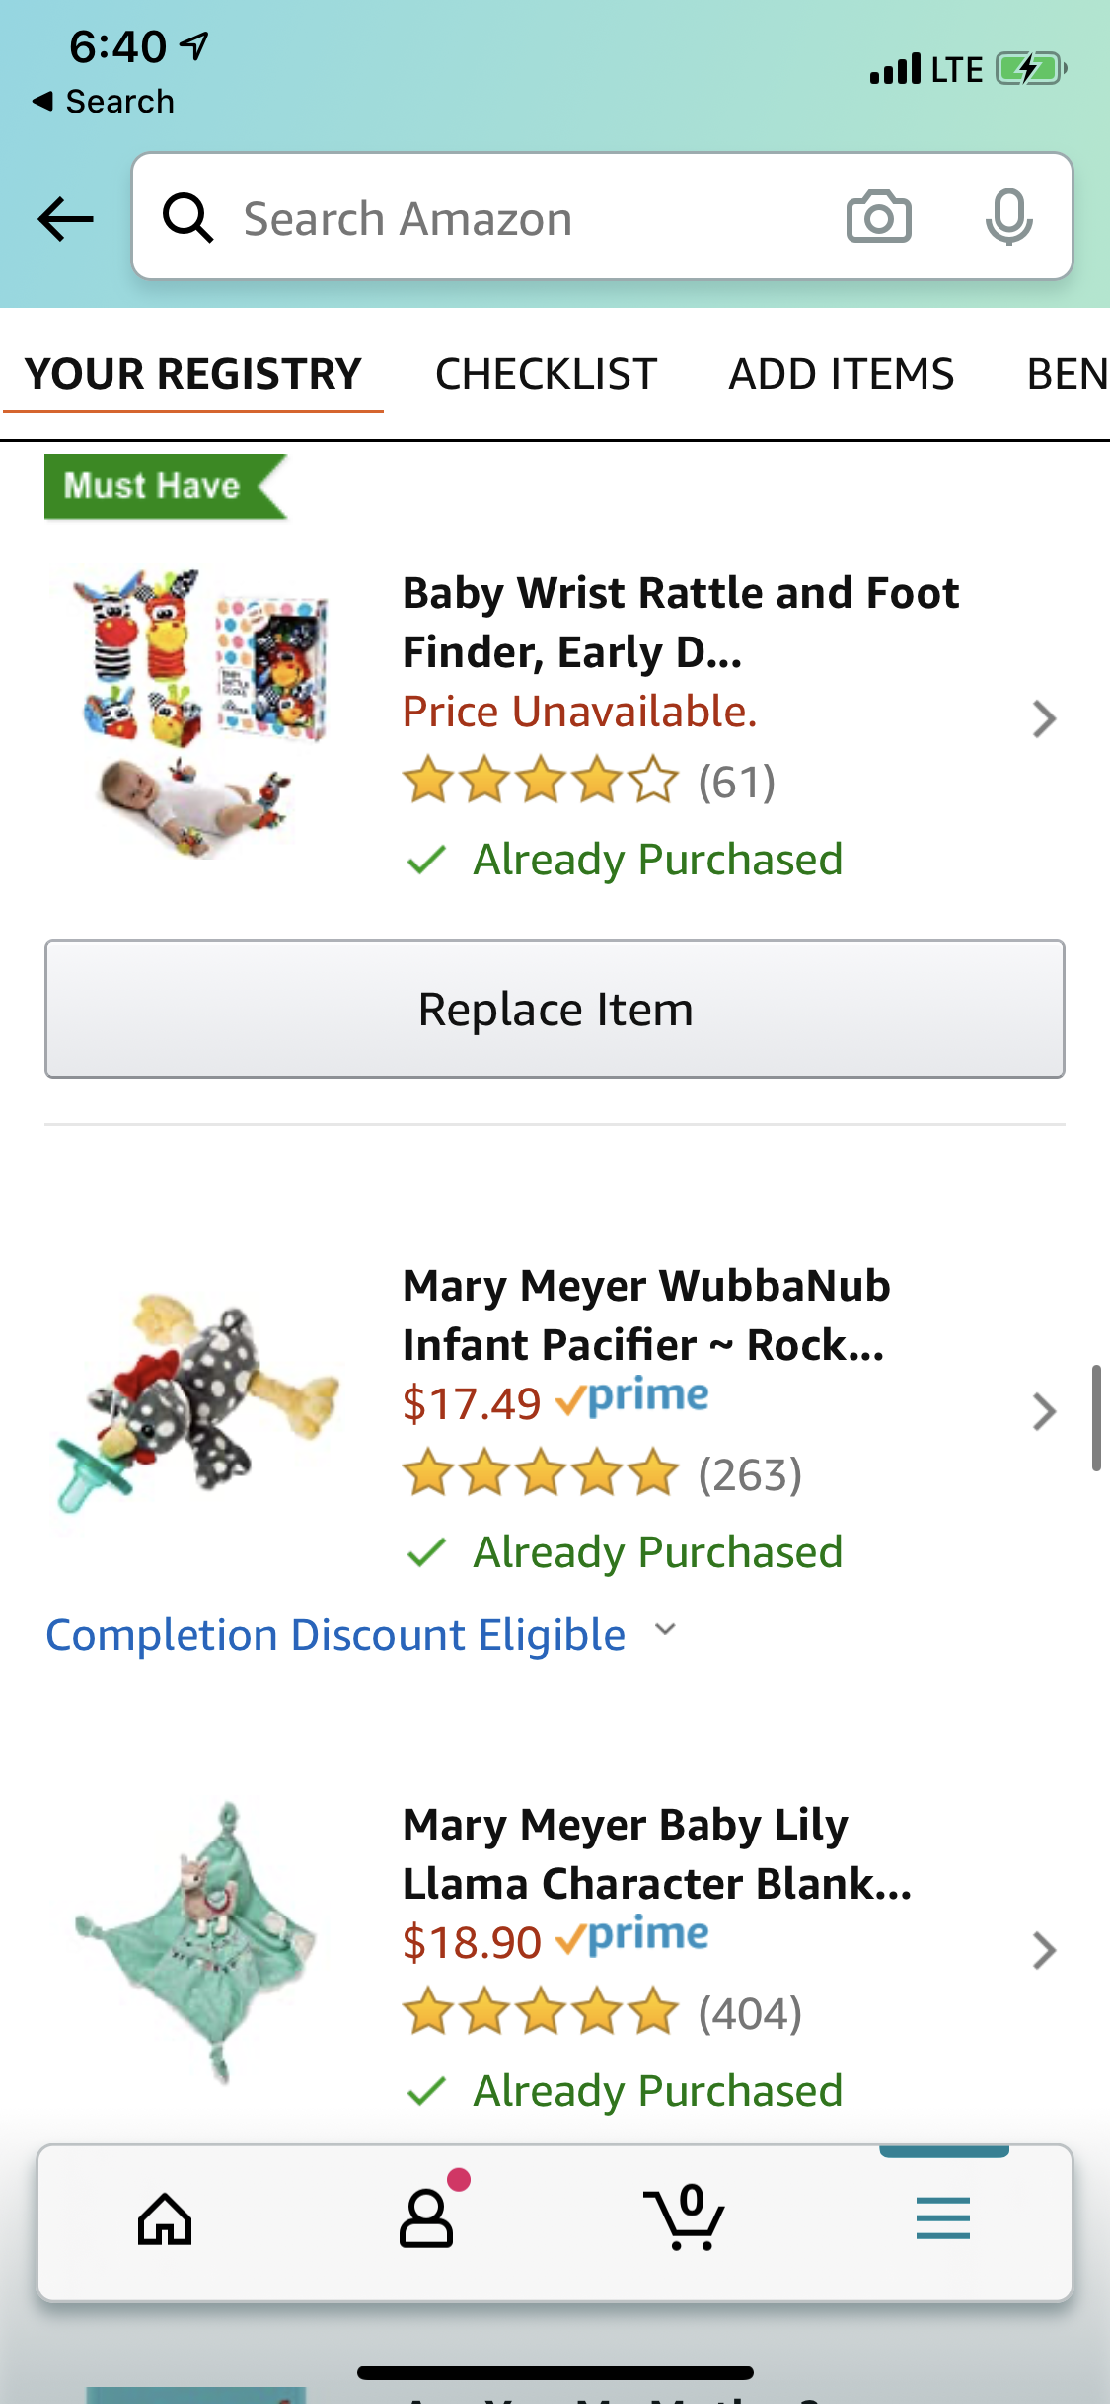The width and height of the screenshot is (1110, 2404).
Task: Open Lily Llama Blanket item chevron
Action: tap(1044, 1951)
